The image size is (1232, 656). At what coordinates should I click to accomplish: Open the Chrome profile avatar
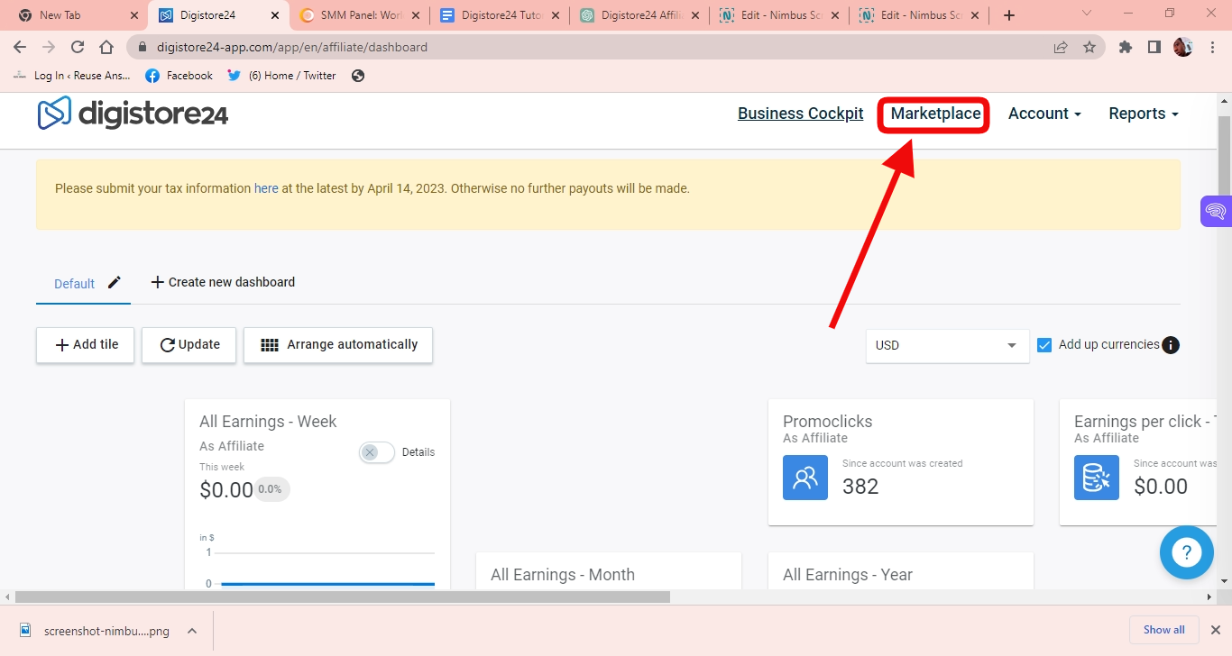tap(1182, 47)
